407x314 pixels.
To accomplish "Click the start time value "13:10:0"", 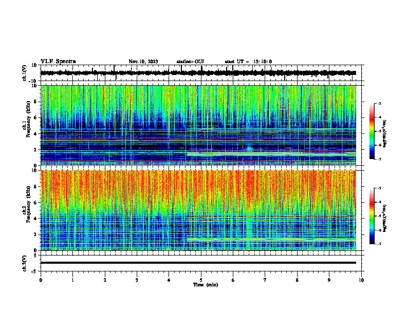I will [x=263, y=62].
